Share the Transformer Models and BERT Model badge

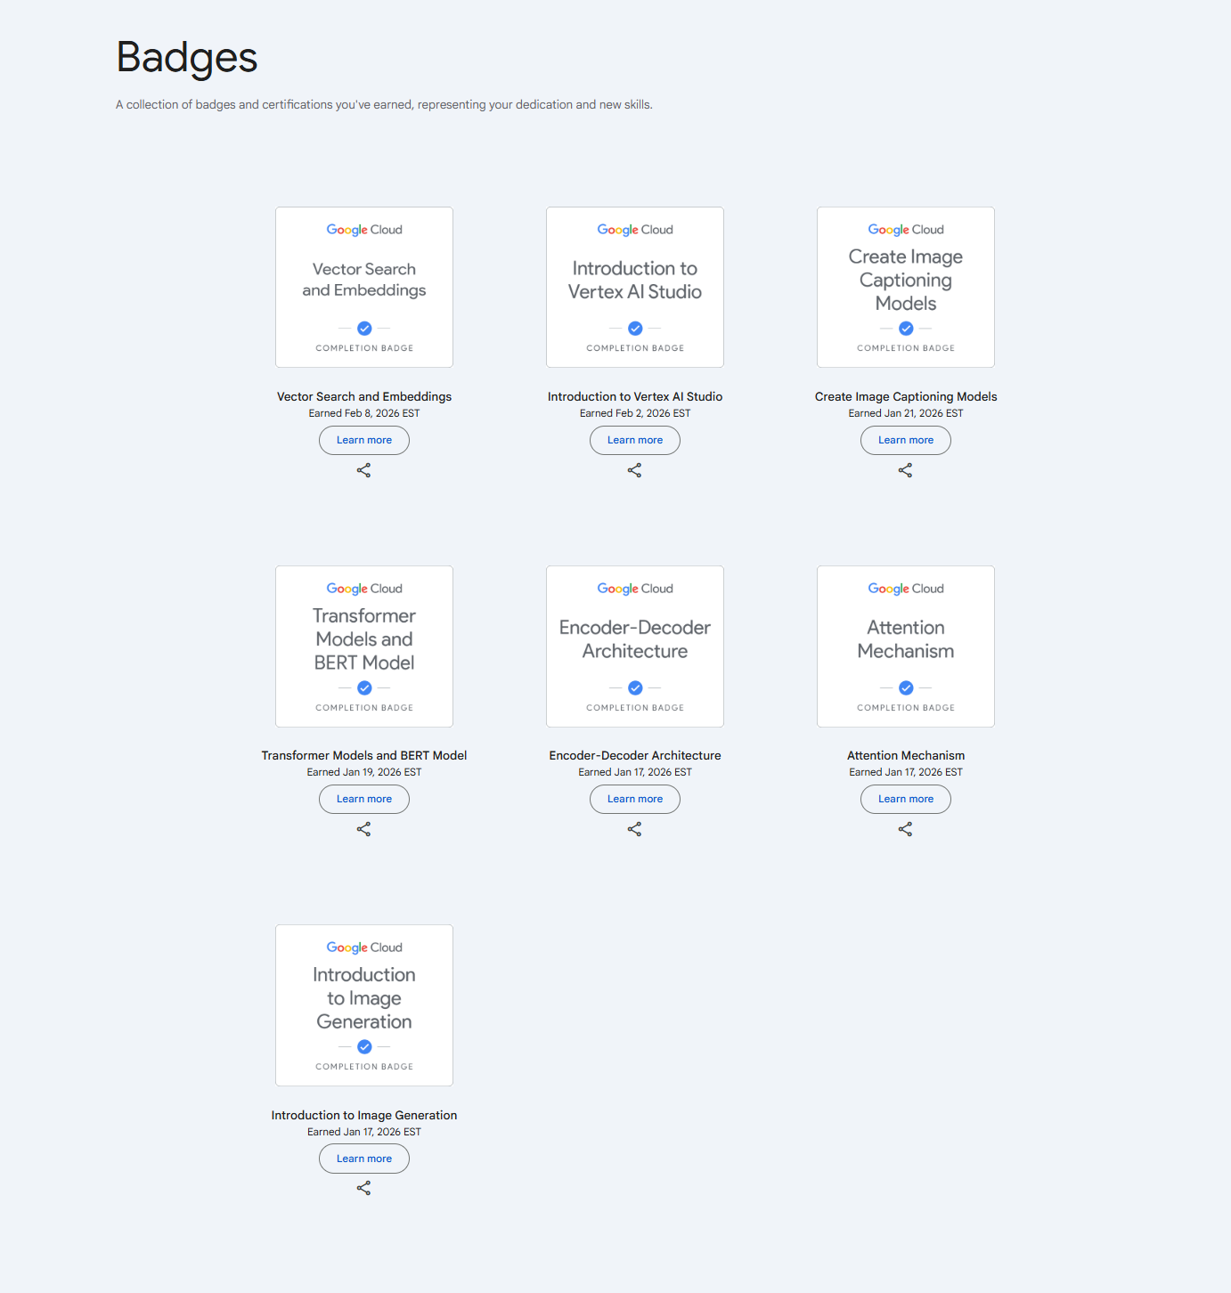(363, 829)
